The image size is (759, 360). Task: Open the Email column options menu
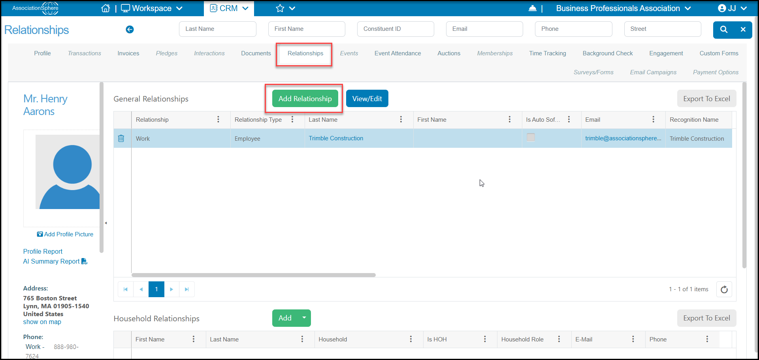[x=653, y=119]
